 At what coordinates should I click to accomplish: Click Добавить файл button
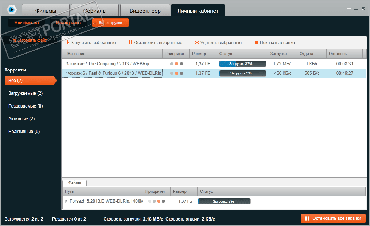point(31,40)
